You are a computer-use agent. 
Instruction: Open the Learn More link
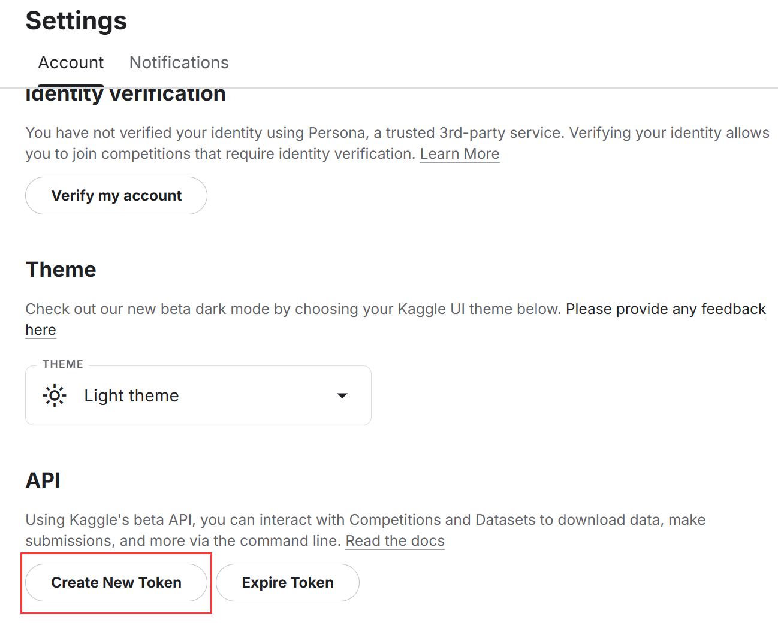[459, 154]
